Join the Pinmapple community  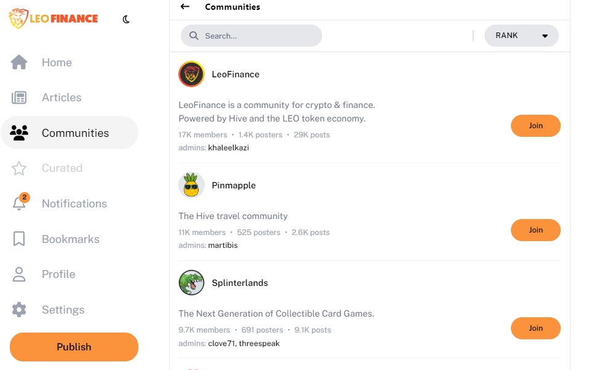tap(536, 230)
